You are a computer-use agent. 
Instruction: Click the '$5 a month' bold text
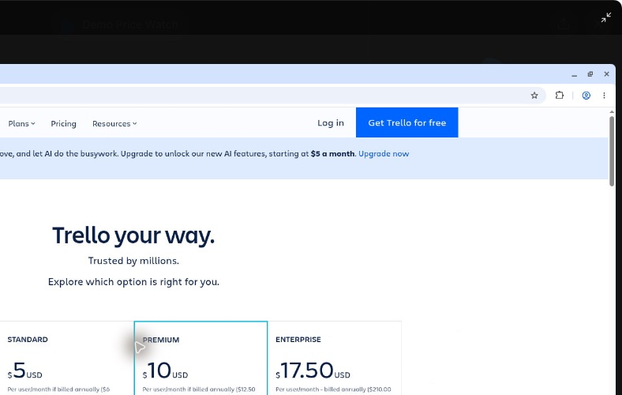click(x=332, y=153)
